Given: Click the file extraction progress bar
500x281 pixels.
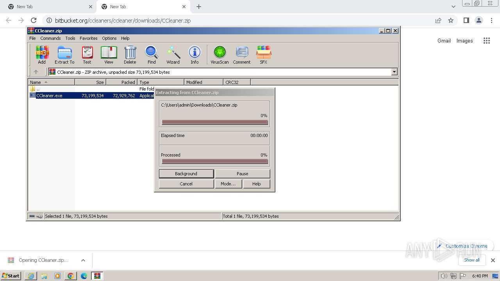Looking at the screenshot, I should click(x=215, y=122).
